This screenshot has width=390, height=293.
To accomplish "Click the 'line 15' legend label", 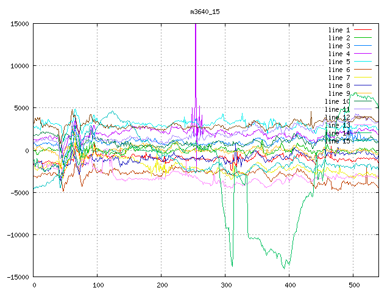I will tap(337, 141).
